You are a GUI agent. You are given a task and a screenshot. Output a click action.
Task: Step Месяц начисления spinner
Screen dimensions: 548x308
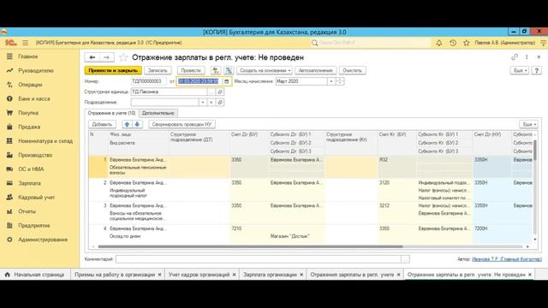[x=340, y=81]
